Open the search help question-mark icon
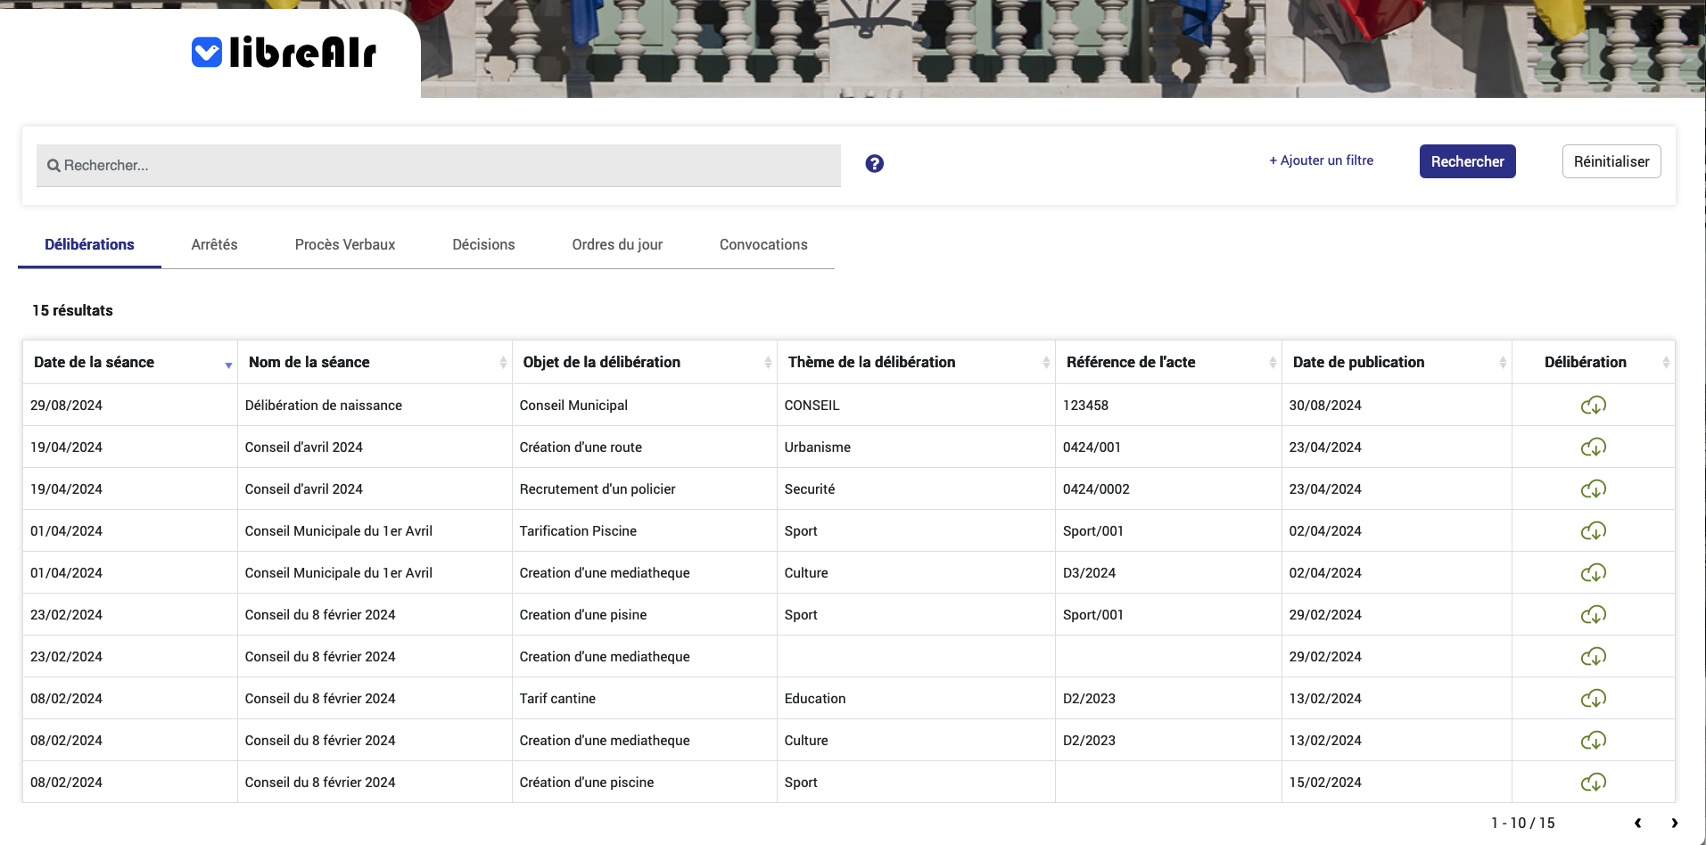The height and width of the screenshot is (845, 1706). tap(874, 163)
